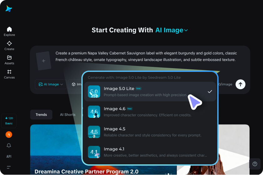Click the checkmark on Image 5.0 Lite
Screen dimensions: 263x175
click(x=210, y=92)
